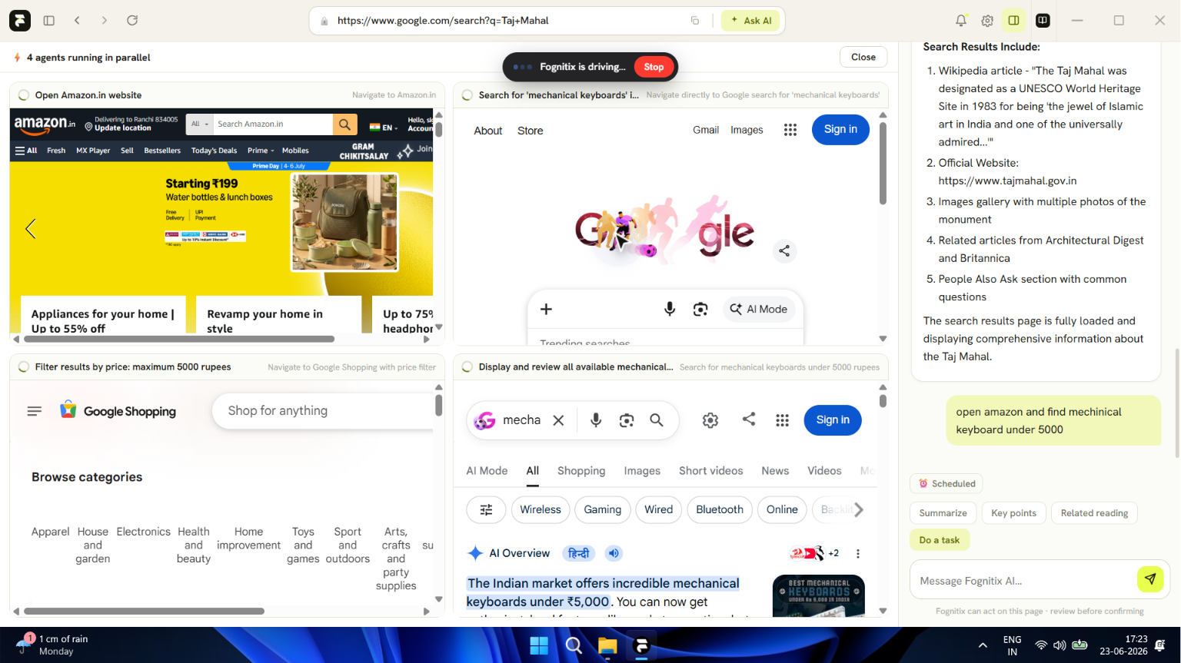Open Google apps grid in results panel
The image size is (1181, 663).
[x=783, y=420]
